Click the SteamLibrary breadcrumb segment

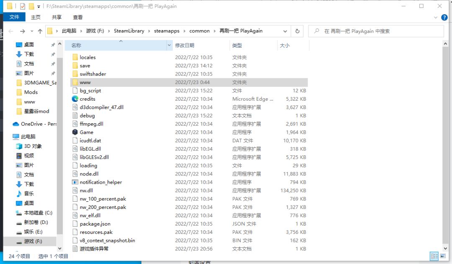click(x=129, y=31)
